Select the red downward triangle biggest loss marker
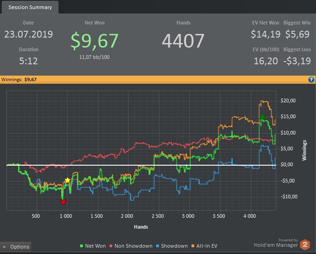316x254 pixels. click(63, 202)
